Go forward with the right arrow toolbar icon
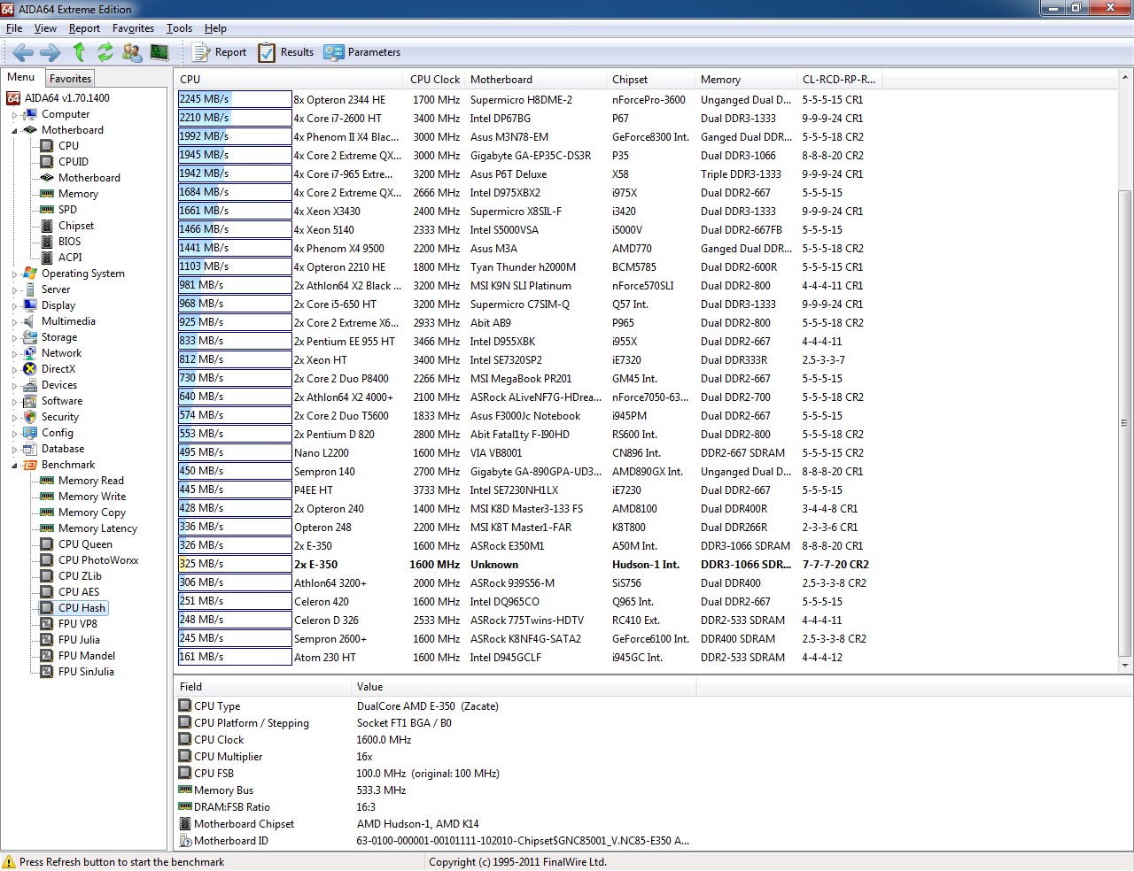This screenshot has height=871, width=1134. (x=50, y=52)
